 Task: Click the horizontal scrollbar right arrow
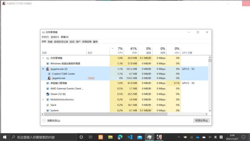point(207,114)
